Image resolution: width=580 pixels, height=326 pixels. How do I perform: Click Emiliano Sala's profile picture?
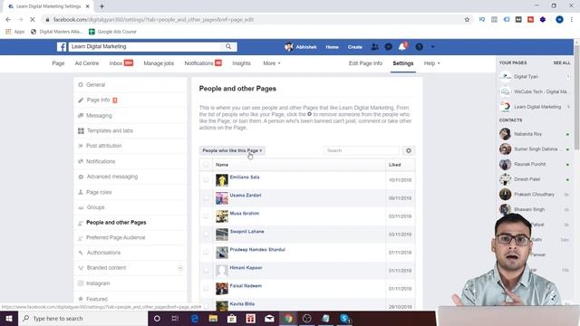(222, 180)
